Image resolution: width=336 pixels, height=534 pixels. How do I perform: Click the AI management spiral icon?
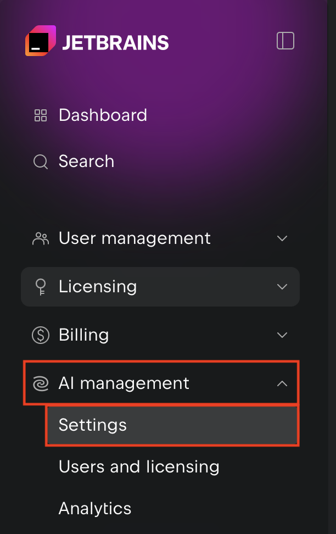pyautogui.click(x=41, y=384)
